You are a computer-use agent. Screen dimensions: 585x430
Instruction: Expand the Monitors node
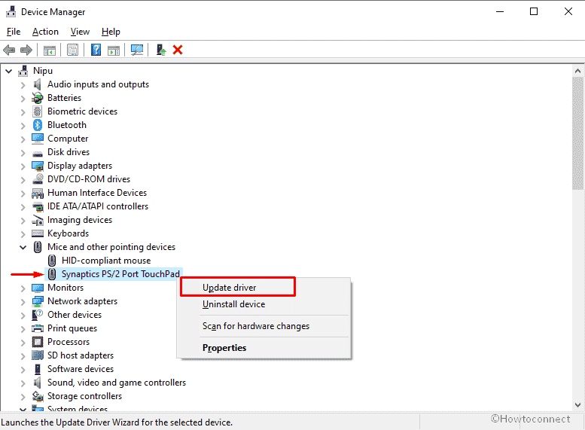(x=23, y=288)
